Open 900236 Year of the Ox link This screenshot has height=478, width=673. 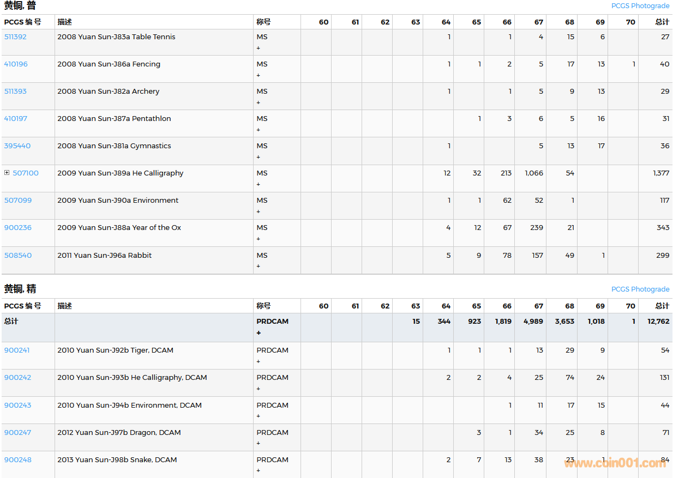coord(17,228)
